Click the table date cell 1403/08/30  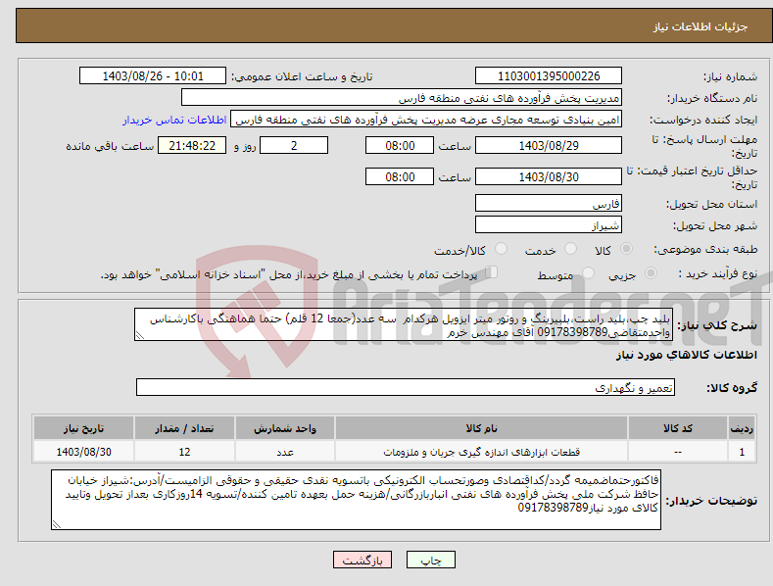(x=84, y=452)
